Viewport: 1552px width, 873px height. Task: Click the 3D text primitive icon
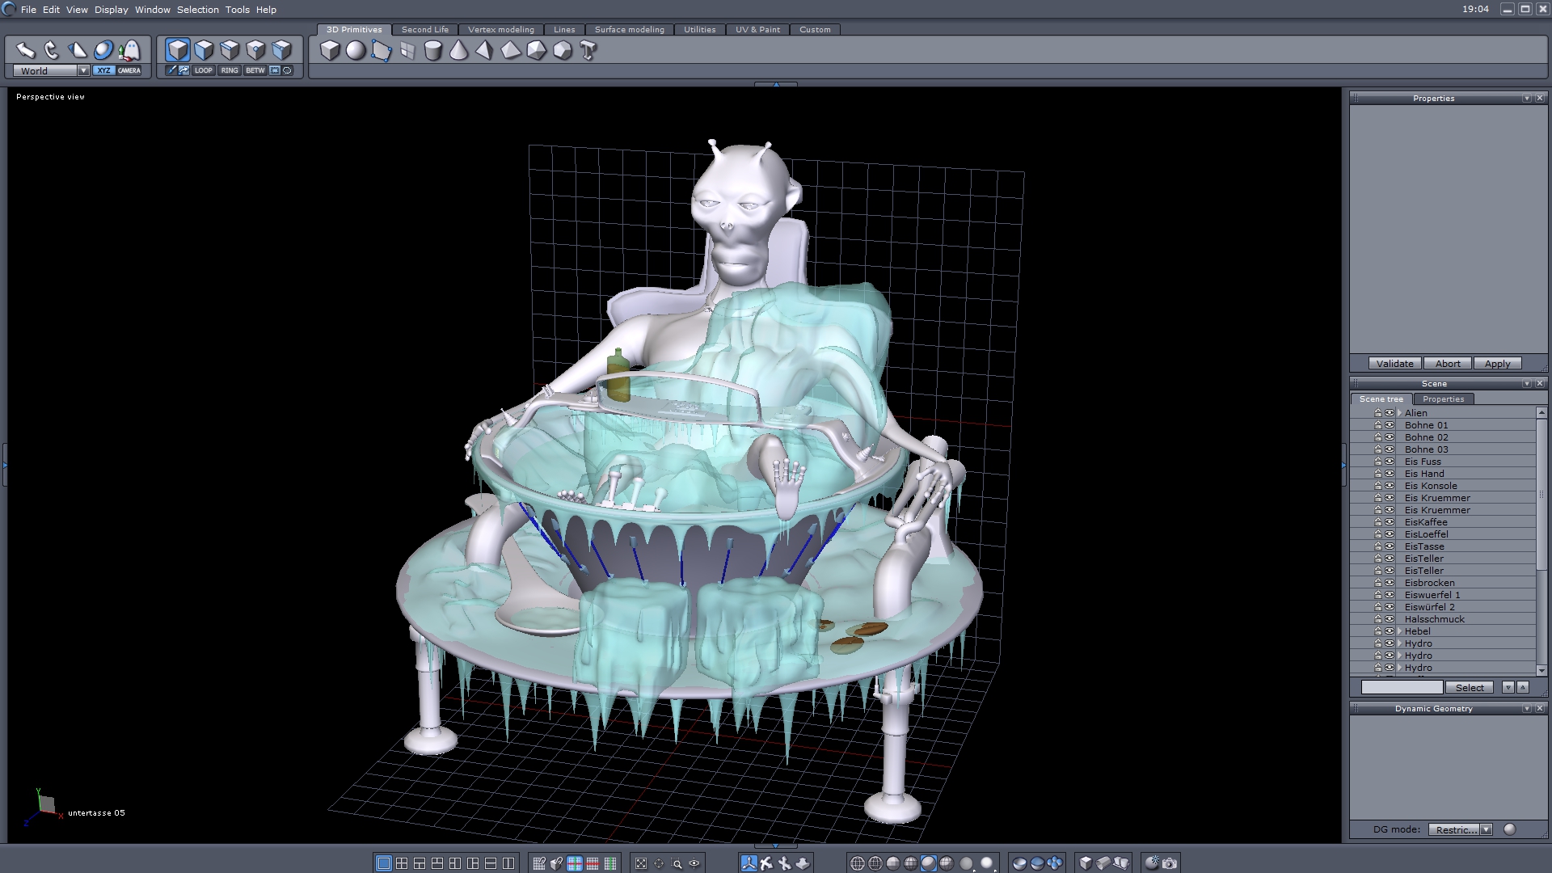pyautogui.click(x=588, y=51)
